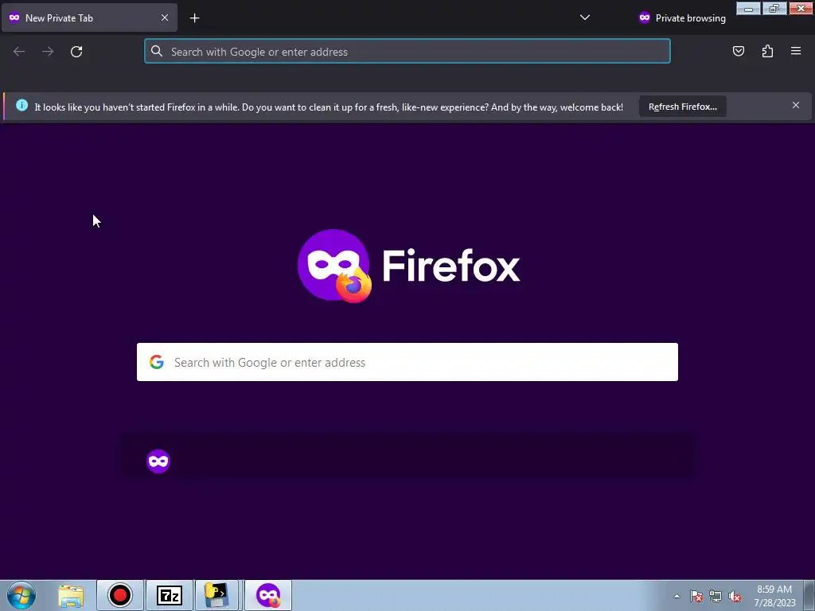
Task: Open the network tray icon
Action: tap(716, 596)
